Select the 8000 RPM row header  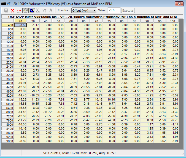(x=8, y=125)
